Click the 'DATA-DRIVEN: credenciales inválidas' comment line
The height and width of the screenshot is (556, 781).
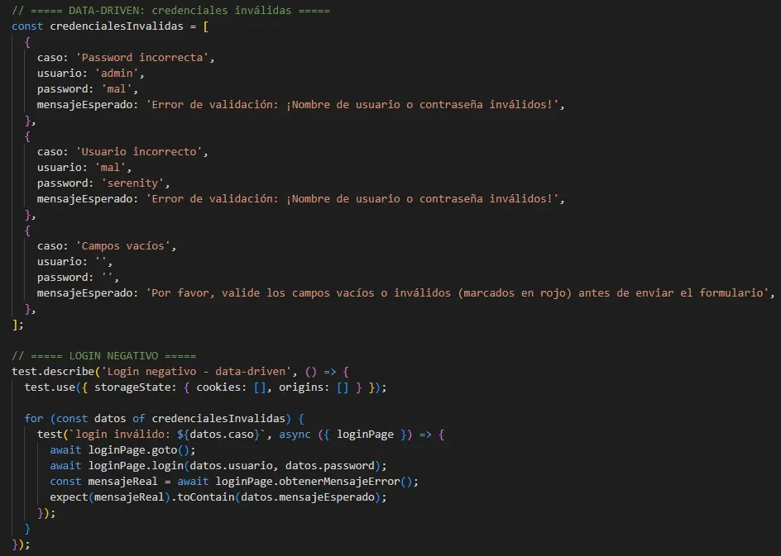coord(170,11)
